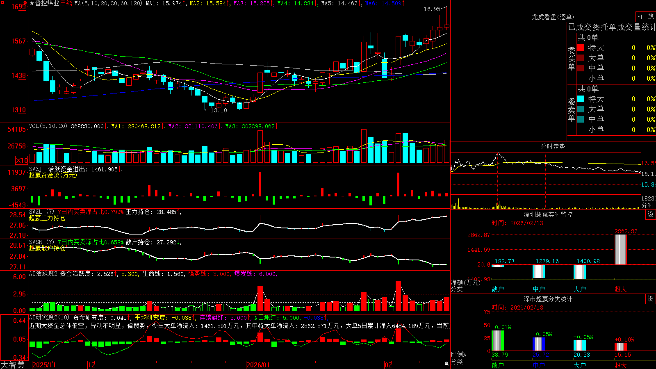656x369 pixels.
Task: Click 强势线: 3.000 text
Action: pos(209,274)
